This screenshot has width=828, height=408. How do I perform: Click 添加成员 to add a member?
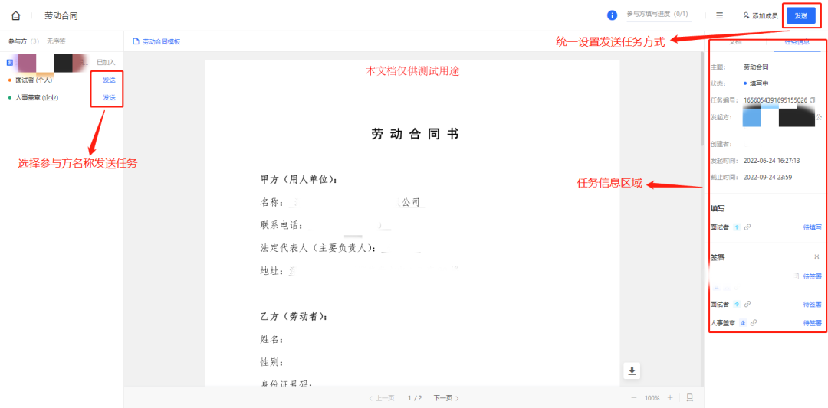(x=761, y=16)
